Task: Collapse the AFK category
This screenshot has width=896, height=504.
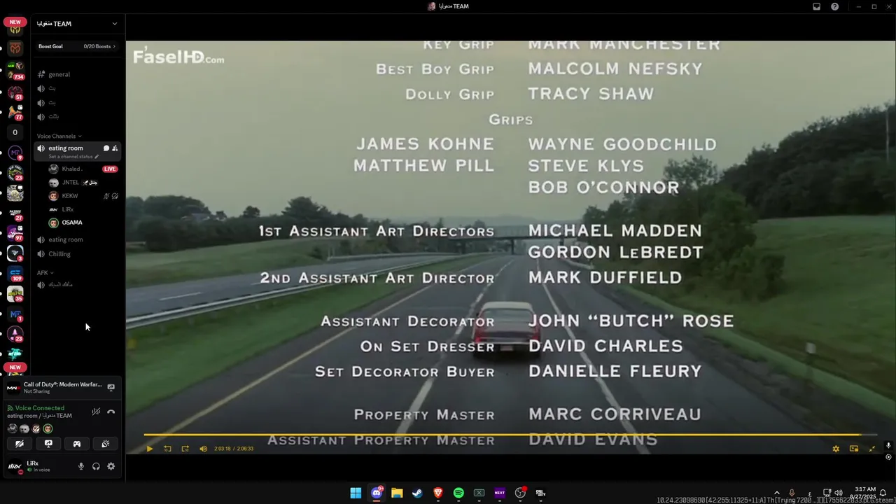Action: click(45, 272)
